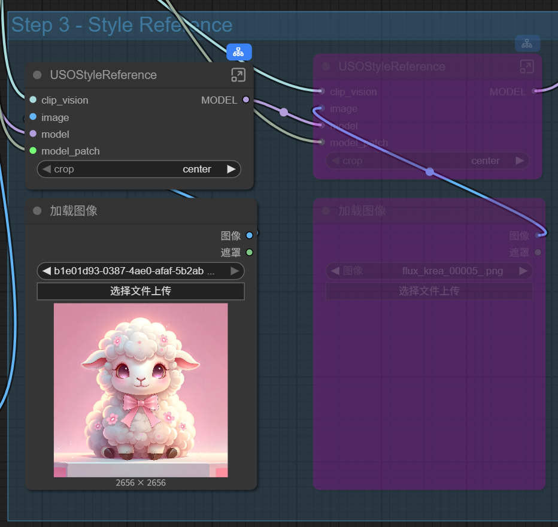Click the reroute dot on the purple model link

[x=284, y=113]
